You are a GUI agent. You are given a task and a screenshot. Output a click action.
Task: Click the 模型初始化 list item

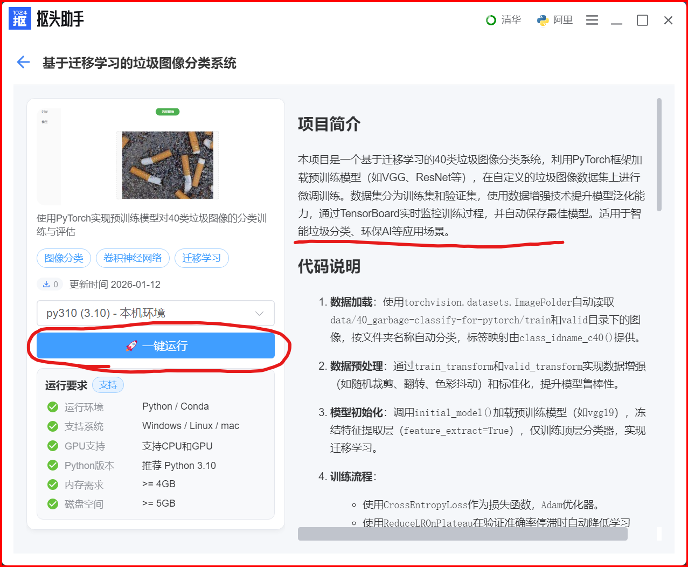[488, 430]
